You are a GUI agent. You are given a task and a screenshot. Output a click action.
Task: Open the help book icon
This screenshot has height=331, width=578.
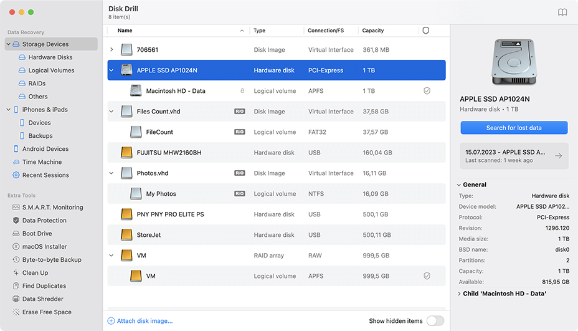[x=562, y=12]
